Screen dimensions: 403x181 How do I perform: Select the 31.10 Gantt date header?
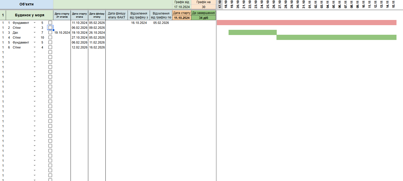pyautogui.click(x=304, y=5)
